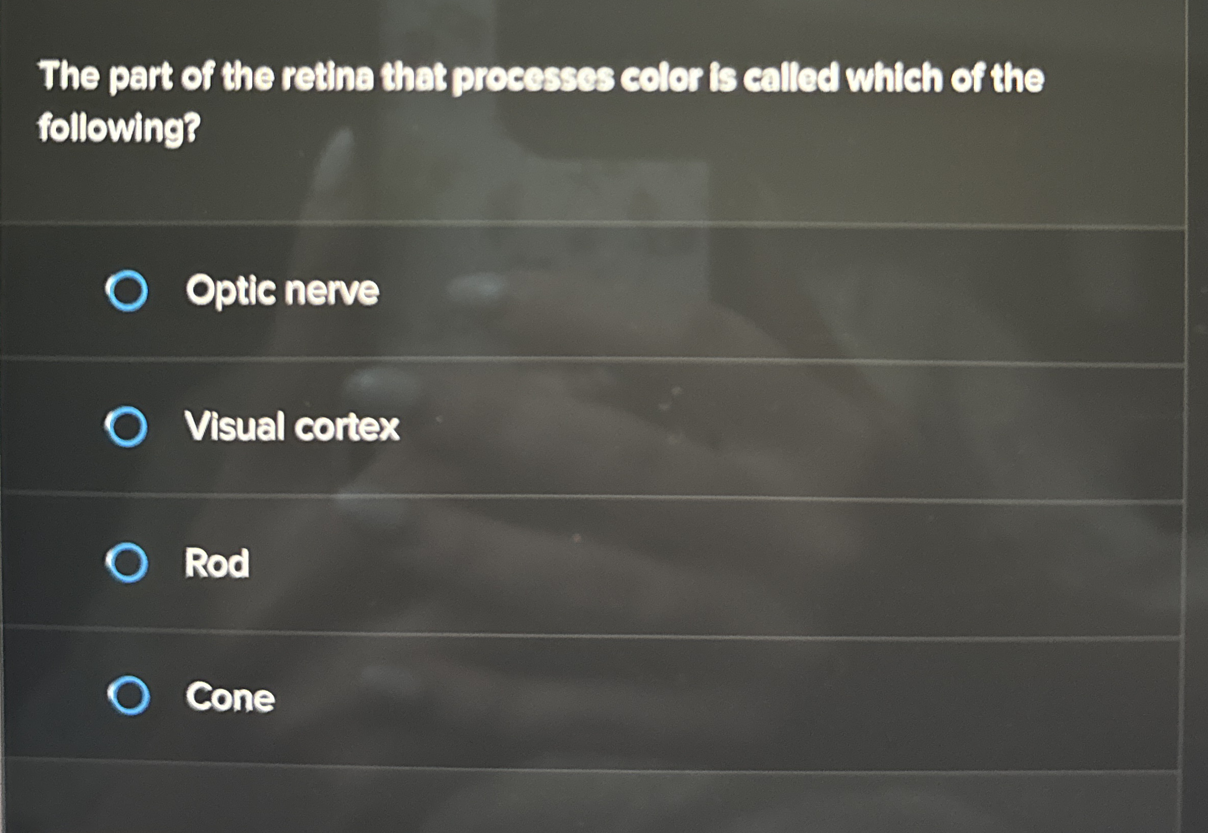Click the second answer row
The image size is (1208, 833).
(574, 425)
